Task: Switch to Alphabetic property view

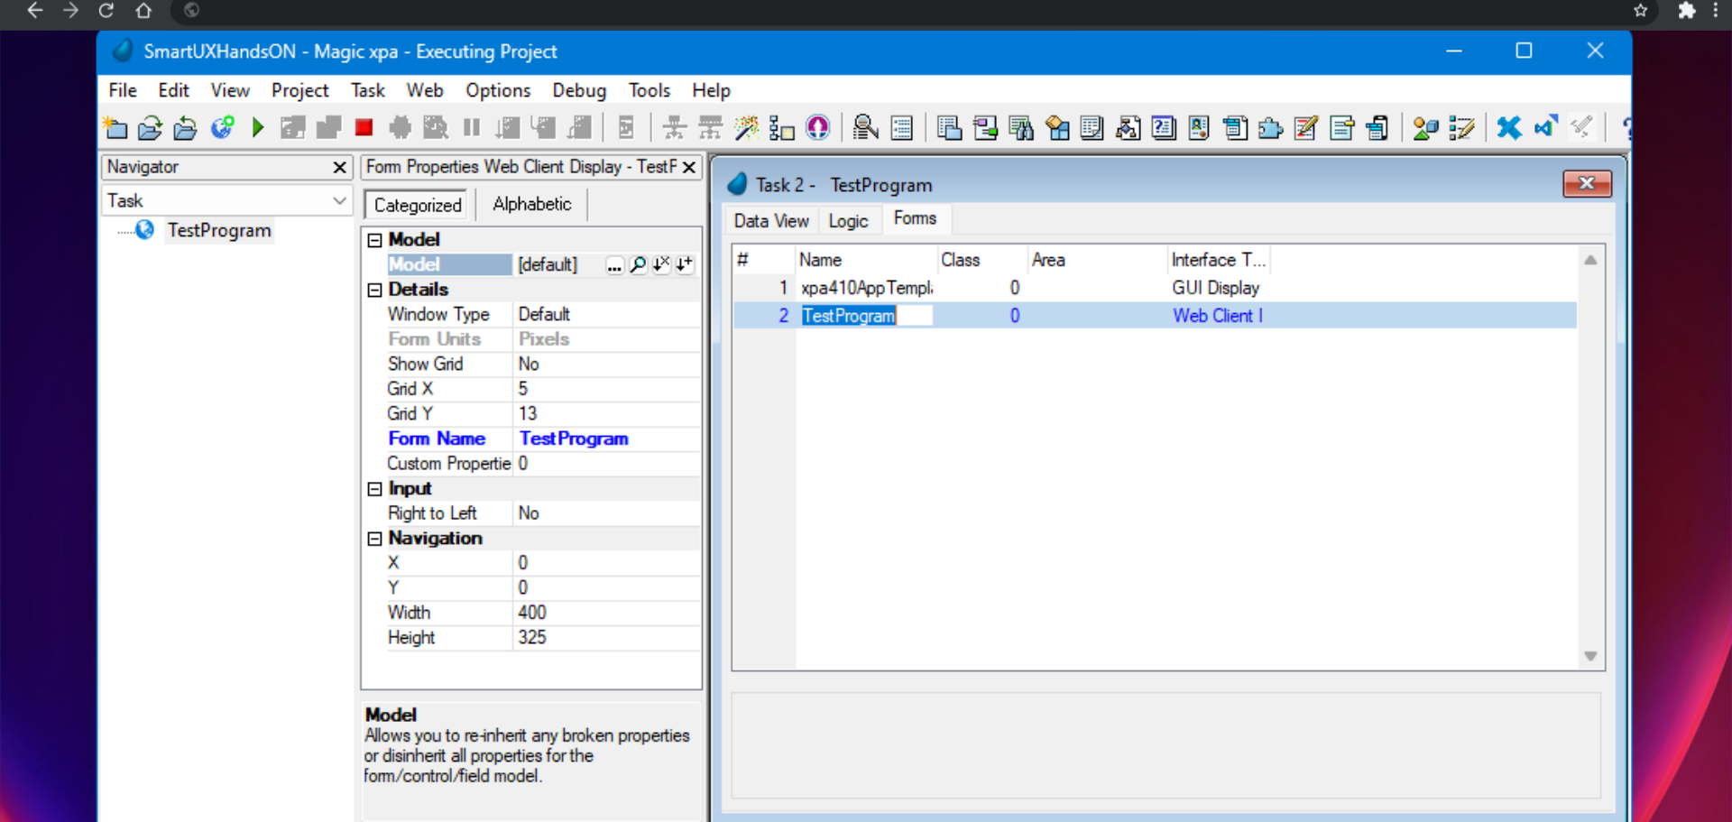Action: coord(531,204)
